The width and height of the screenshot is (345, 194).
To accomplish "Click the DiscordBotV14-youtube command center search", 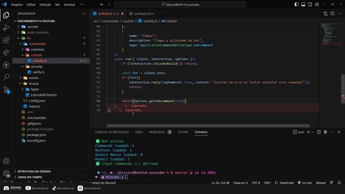I will tap(180, 4).
